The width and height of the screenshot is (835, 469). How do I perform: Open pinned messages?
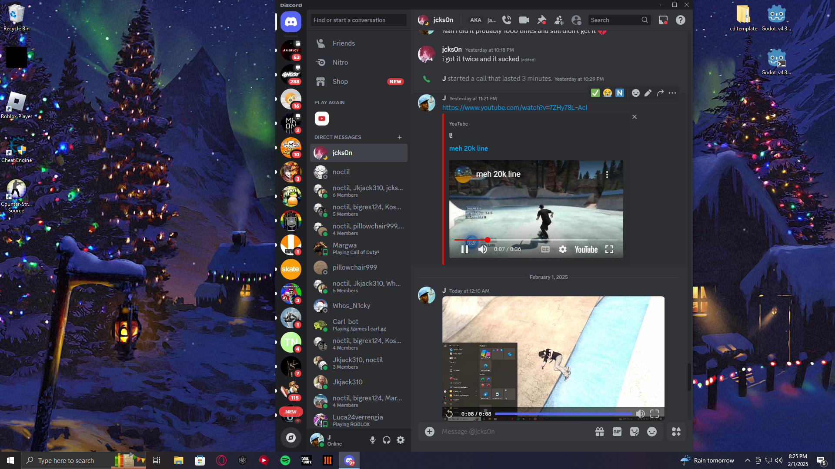pyautogui.click(x=541, y=20)
